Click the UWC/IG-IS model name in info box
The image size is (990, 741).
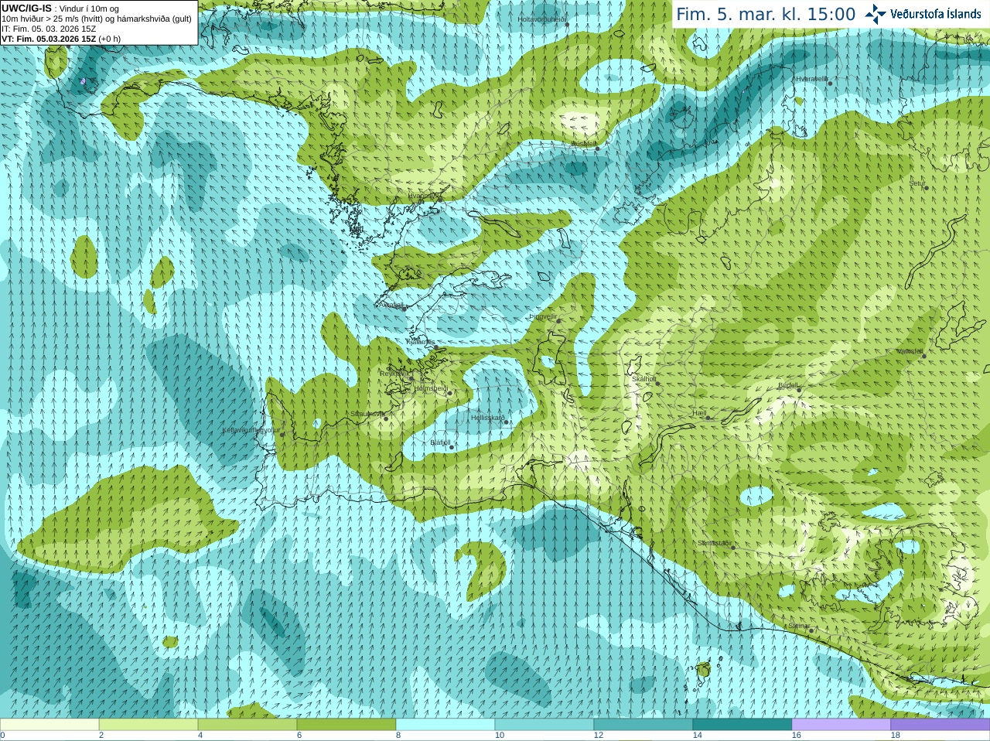[26, 9]
